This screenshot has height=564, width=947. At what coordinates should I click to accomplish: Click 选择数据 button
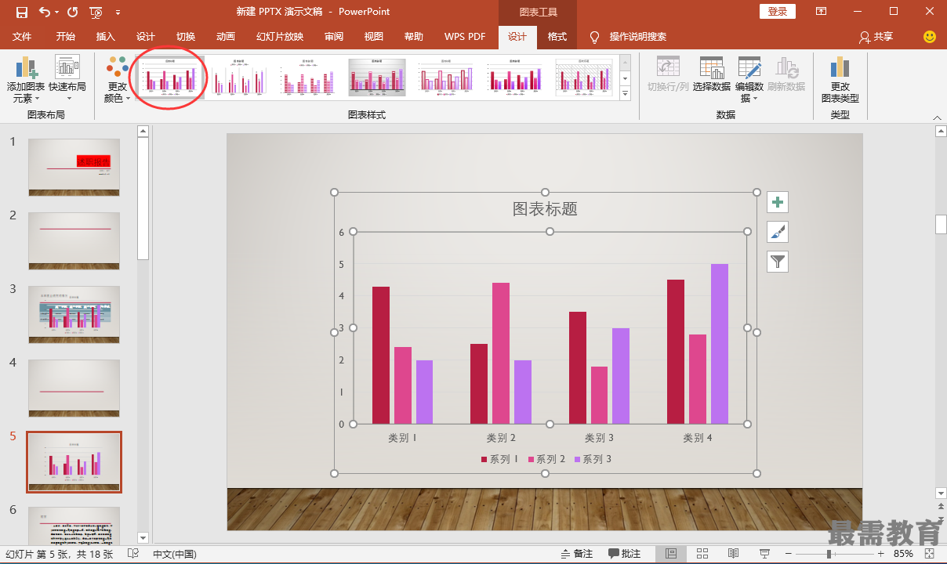click(711, 74)
